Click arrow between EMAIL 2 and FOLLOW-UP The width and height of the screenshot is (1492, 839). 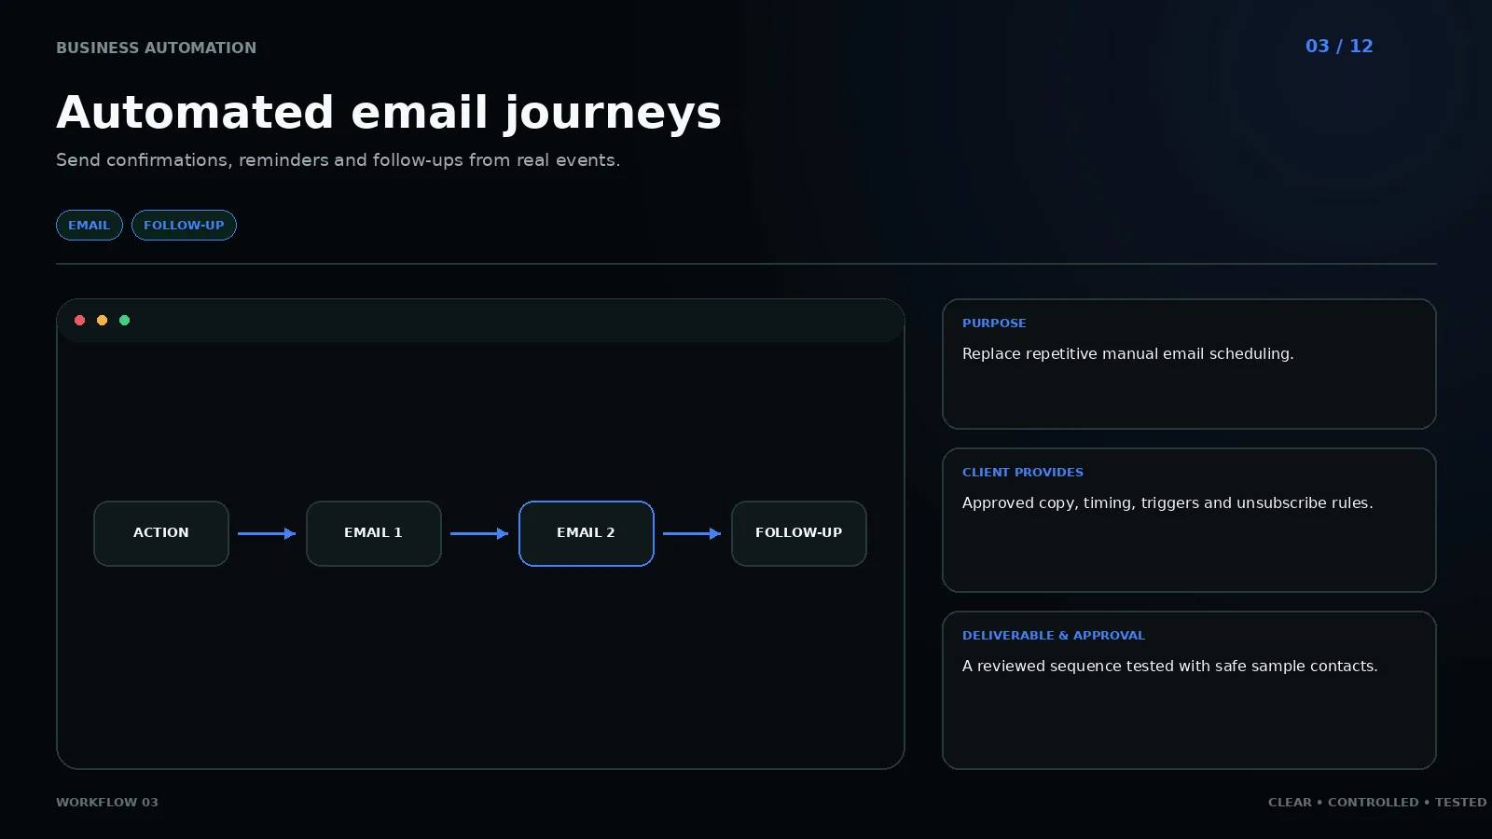692,533
